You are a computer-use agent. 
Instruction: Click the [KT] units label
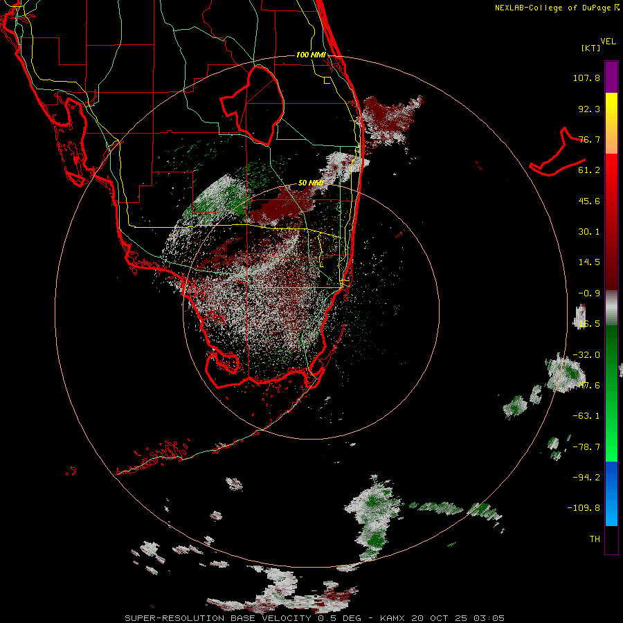(591, 48)
